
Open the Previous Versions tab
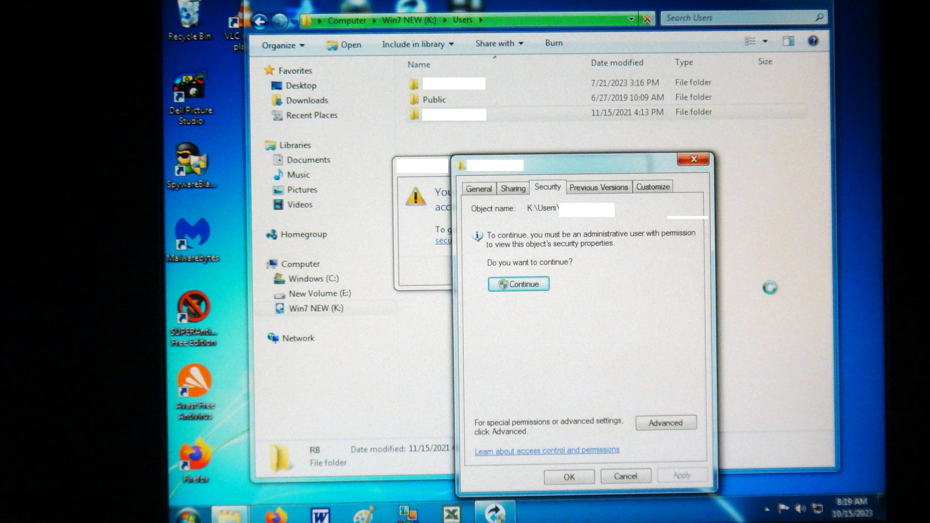tap(599, 187)
